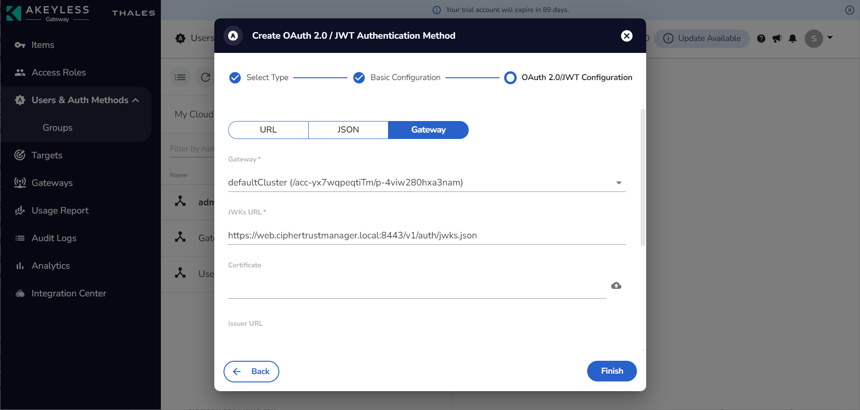Open the announcements megaphone icon
Viewport: 860px width, 410px height.
(777, 39)
